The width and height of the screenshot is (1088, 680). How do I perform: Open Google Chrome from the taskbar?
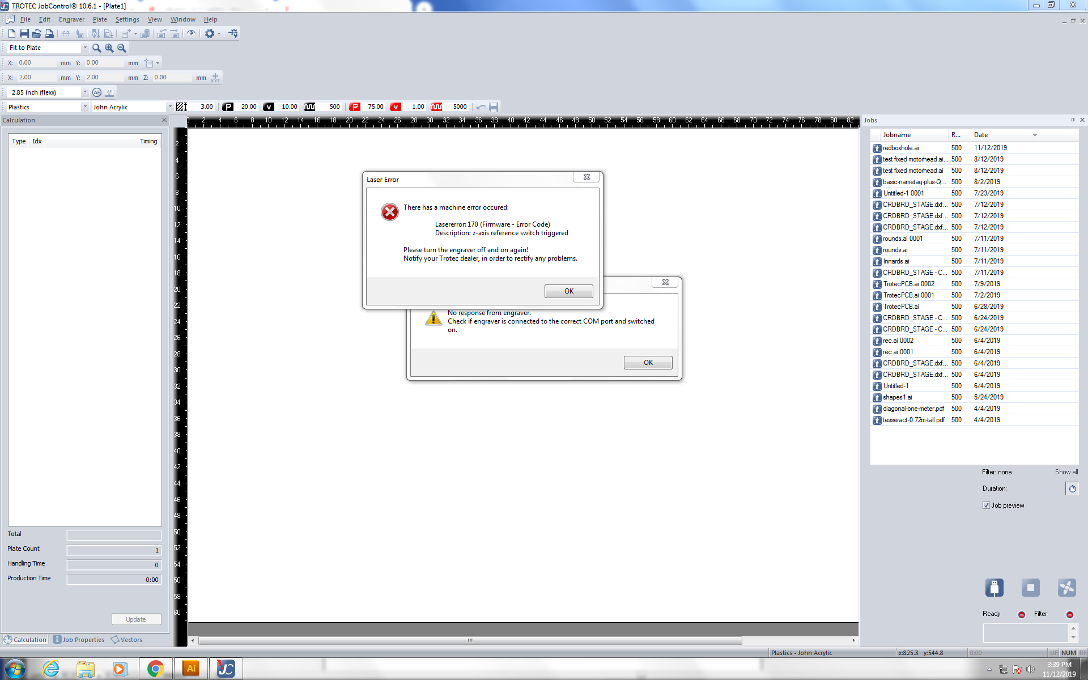[155, 669]
